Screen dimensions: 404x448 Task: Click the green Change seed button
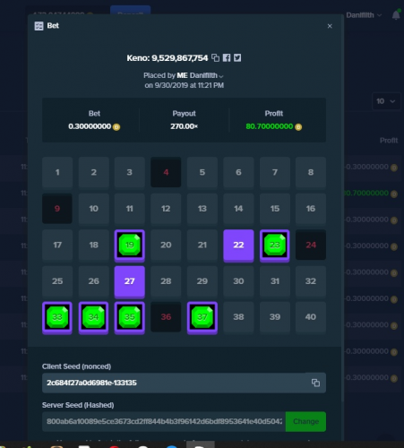[305, 421]
